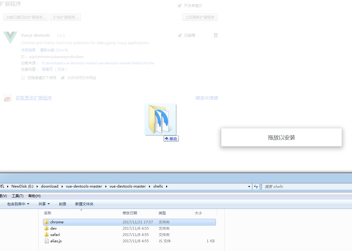Screen dimensions: 352x251
Task: Click NewDisk (E:) breadcrumb segment
Action: pyautogui.click(x=23, y=186)
